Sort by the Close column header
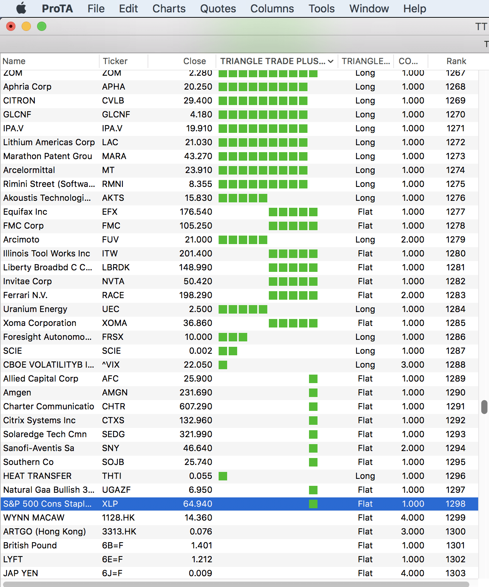Screen dimensions: 489x587 pos(182,61)
